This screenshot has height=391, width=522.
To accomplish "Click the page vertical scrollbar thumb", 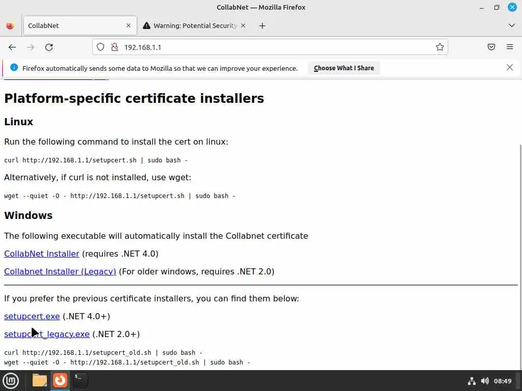I will (x=520, y=256).
